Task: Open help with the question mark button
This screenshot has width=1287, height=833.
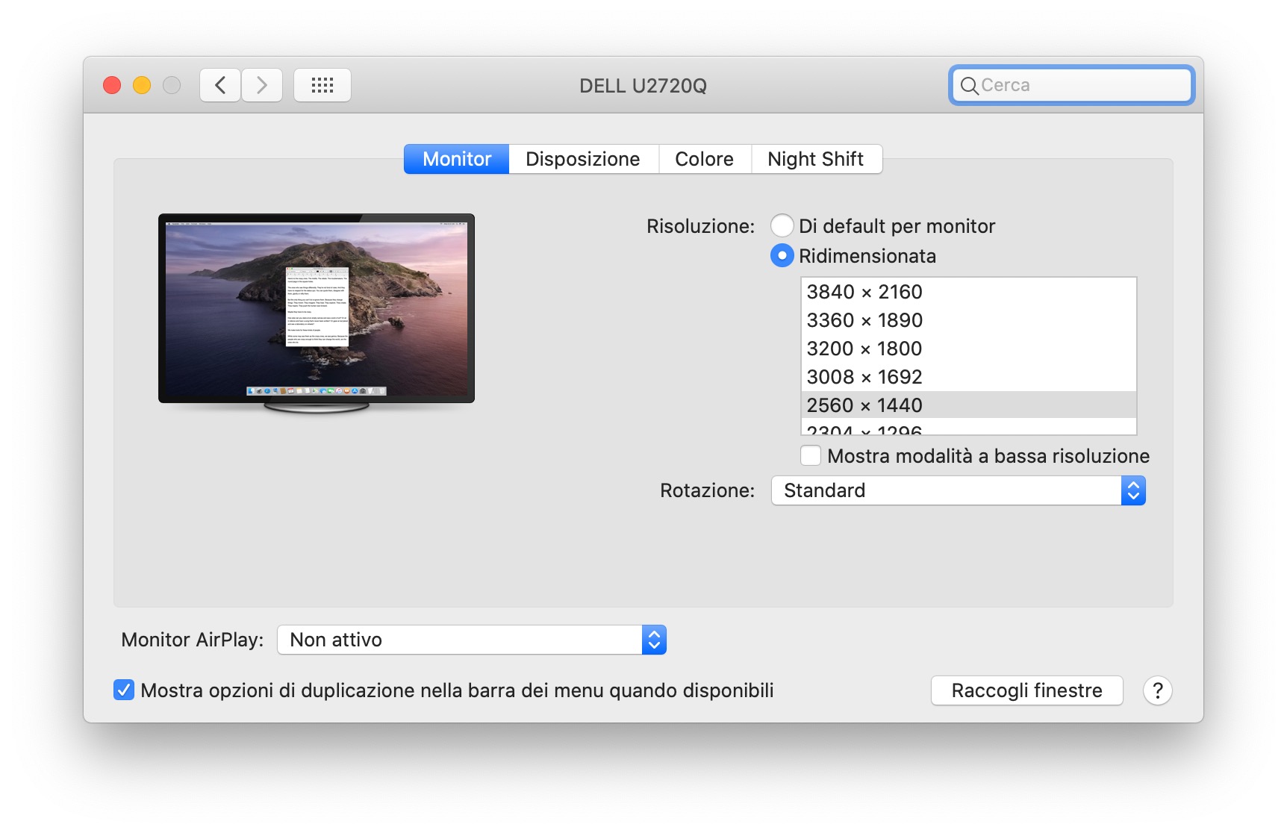Action: (x=1157, y=690)
